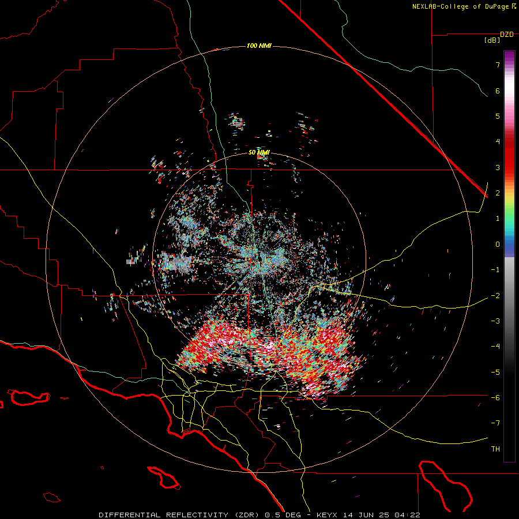
Task: Click the '2' value on the color scale
Action: click(498, 193)
